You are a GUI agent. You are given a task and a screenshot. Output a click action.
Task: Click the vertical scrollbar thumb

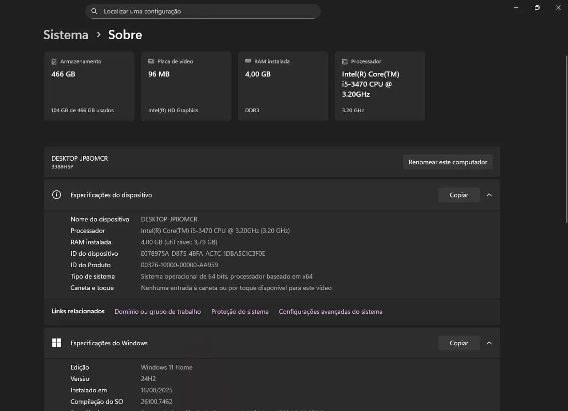point(566,139)
